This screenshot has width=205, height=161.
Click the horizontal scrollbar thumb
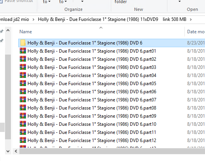pyautogui.click(x=112, y=151)
